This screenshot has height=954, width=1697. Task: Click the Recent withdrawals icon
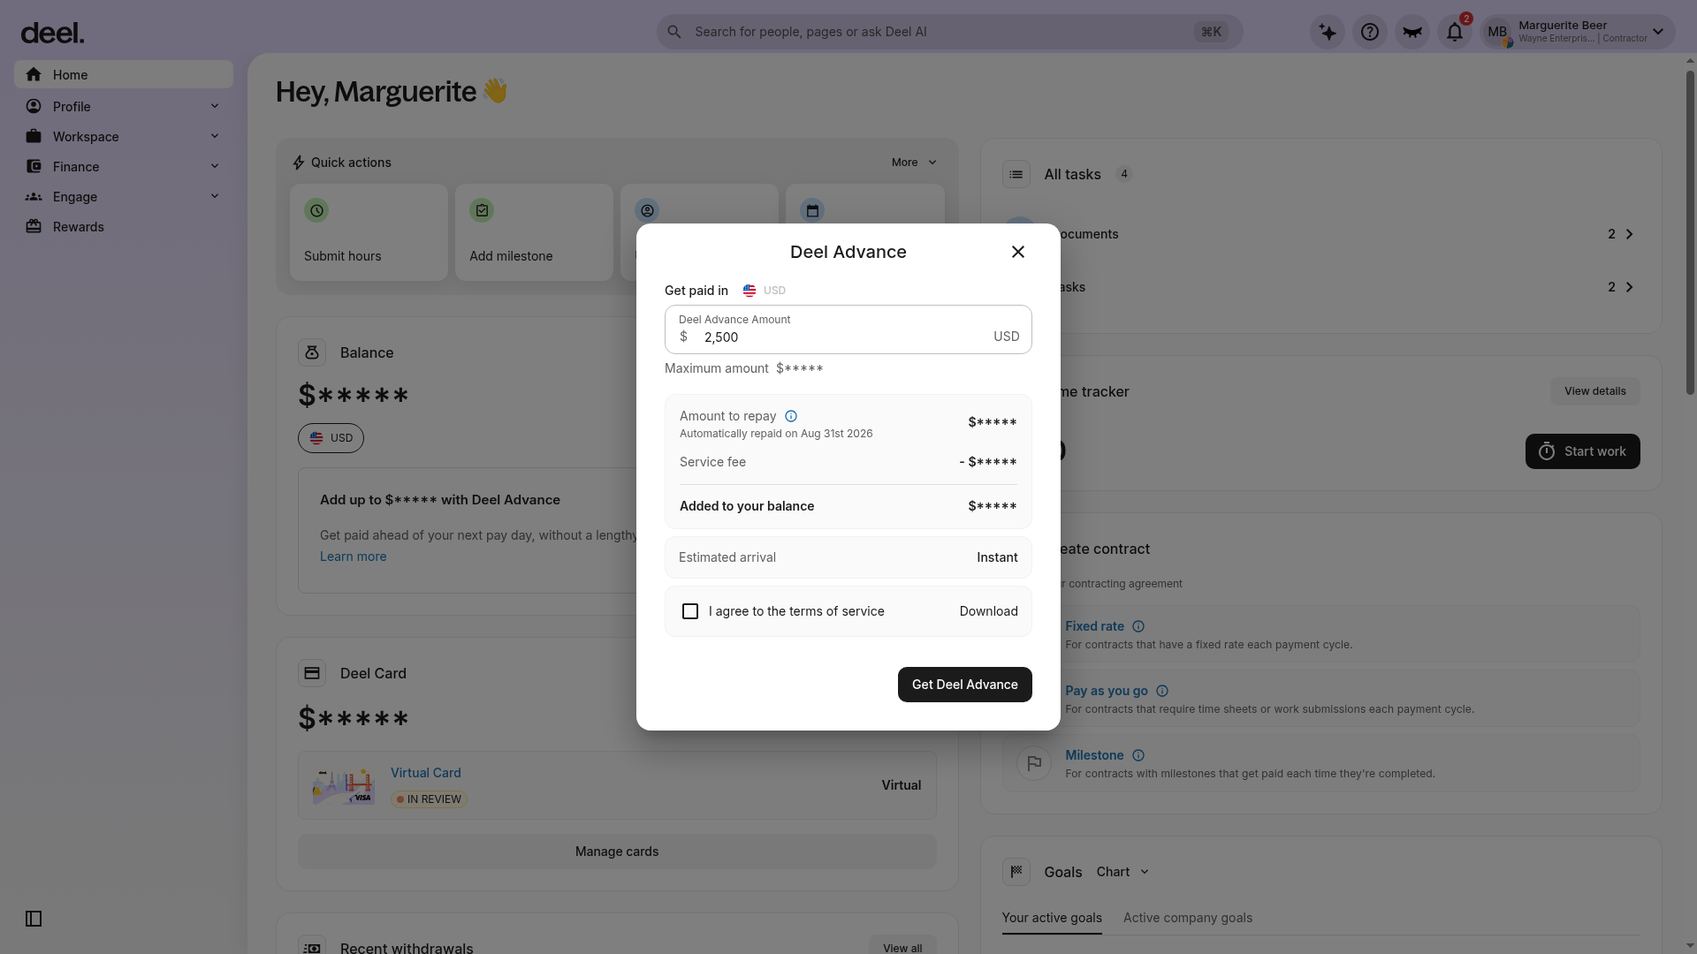312,948
